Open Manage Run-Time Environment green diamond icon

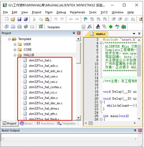111,27
